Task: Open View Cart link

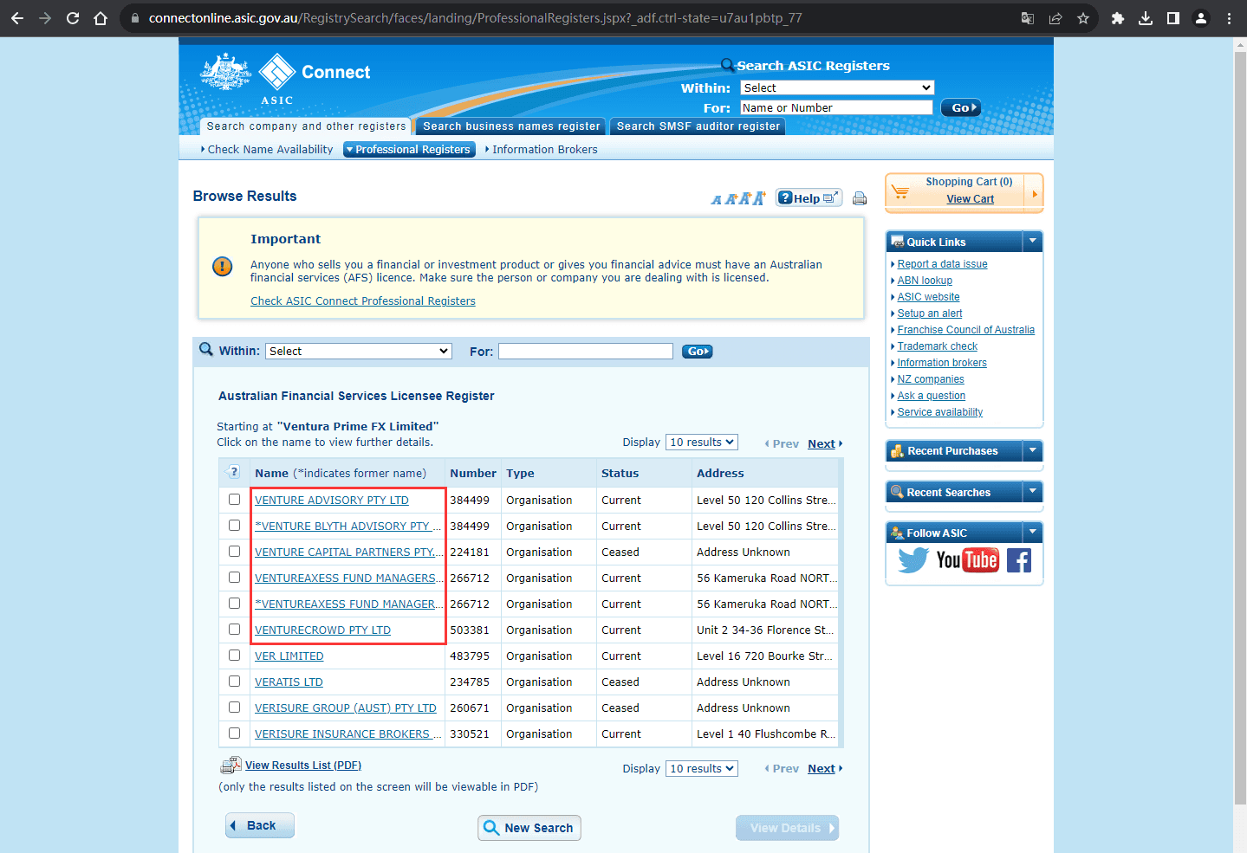Action: pyautogui.click(x=971, y=199)
